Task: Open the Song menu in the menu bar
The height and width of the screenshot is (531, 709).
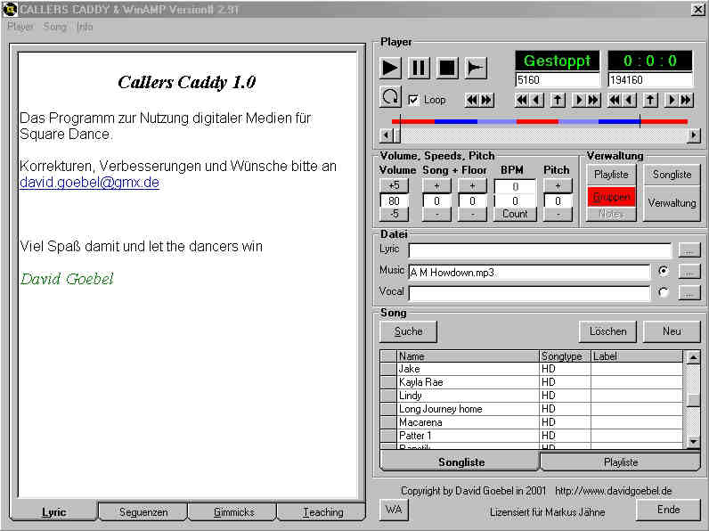Action: (x=54, y=27)
